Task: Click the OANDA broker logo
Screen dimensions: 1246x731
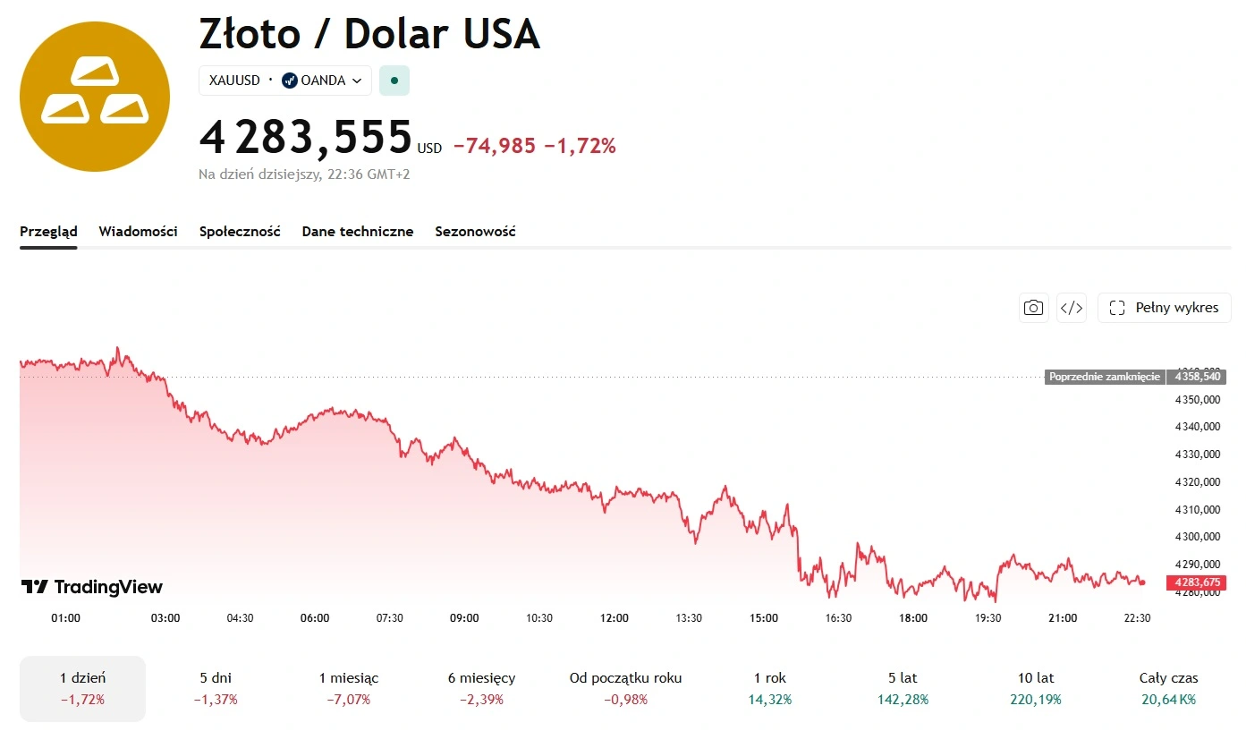Action: point(289,81)
